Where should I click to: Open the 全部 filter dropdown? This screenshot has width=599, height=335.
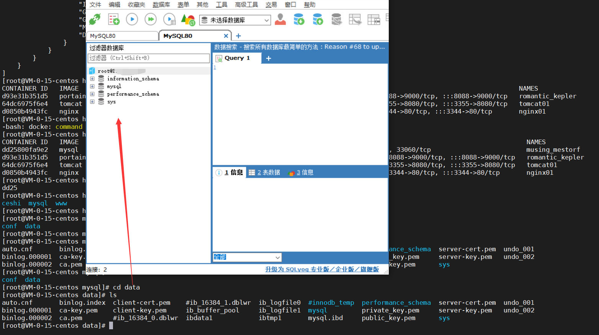(x=247, y=257)
